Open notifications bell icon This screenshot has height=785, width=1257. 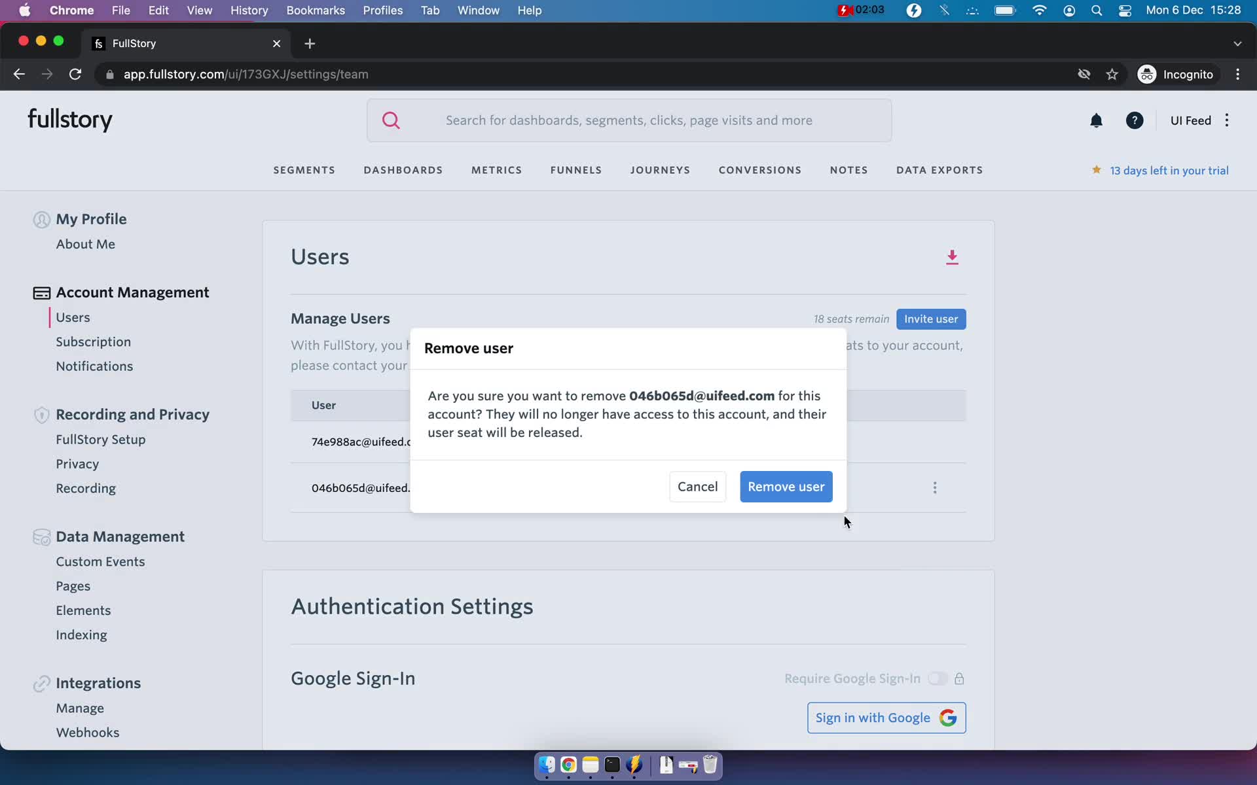tap(1096, 120)
